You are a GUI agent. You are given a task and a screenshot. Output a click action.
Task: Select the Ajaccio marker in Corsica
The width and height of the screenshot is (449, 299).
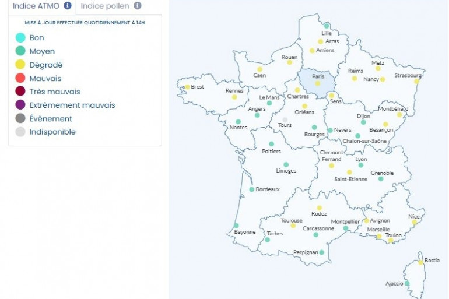point(407,283)
